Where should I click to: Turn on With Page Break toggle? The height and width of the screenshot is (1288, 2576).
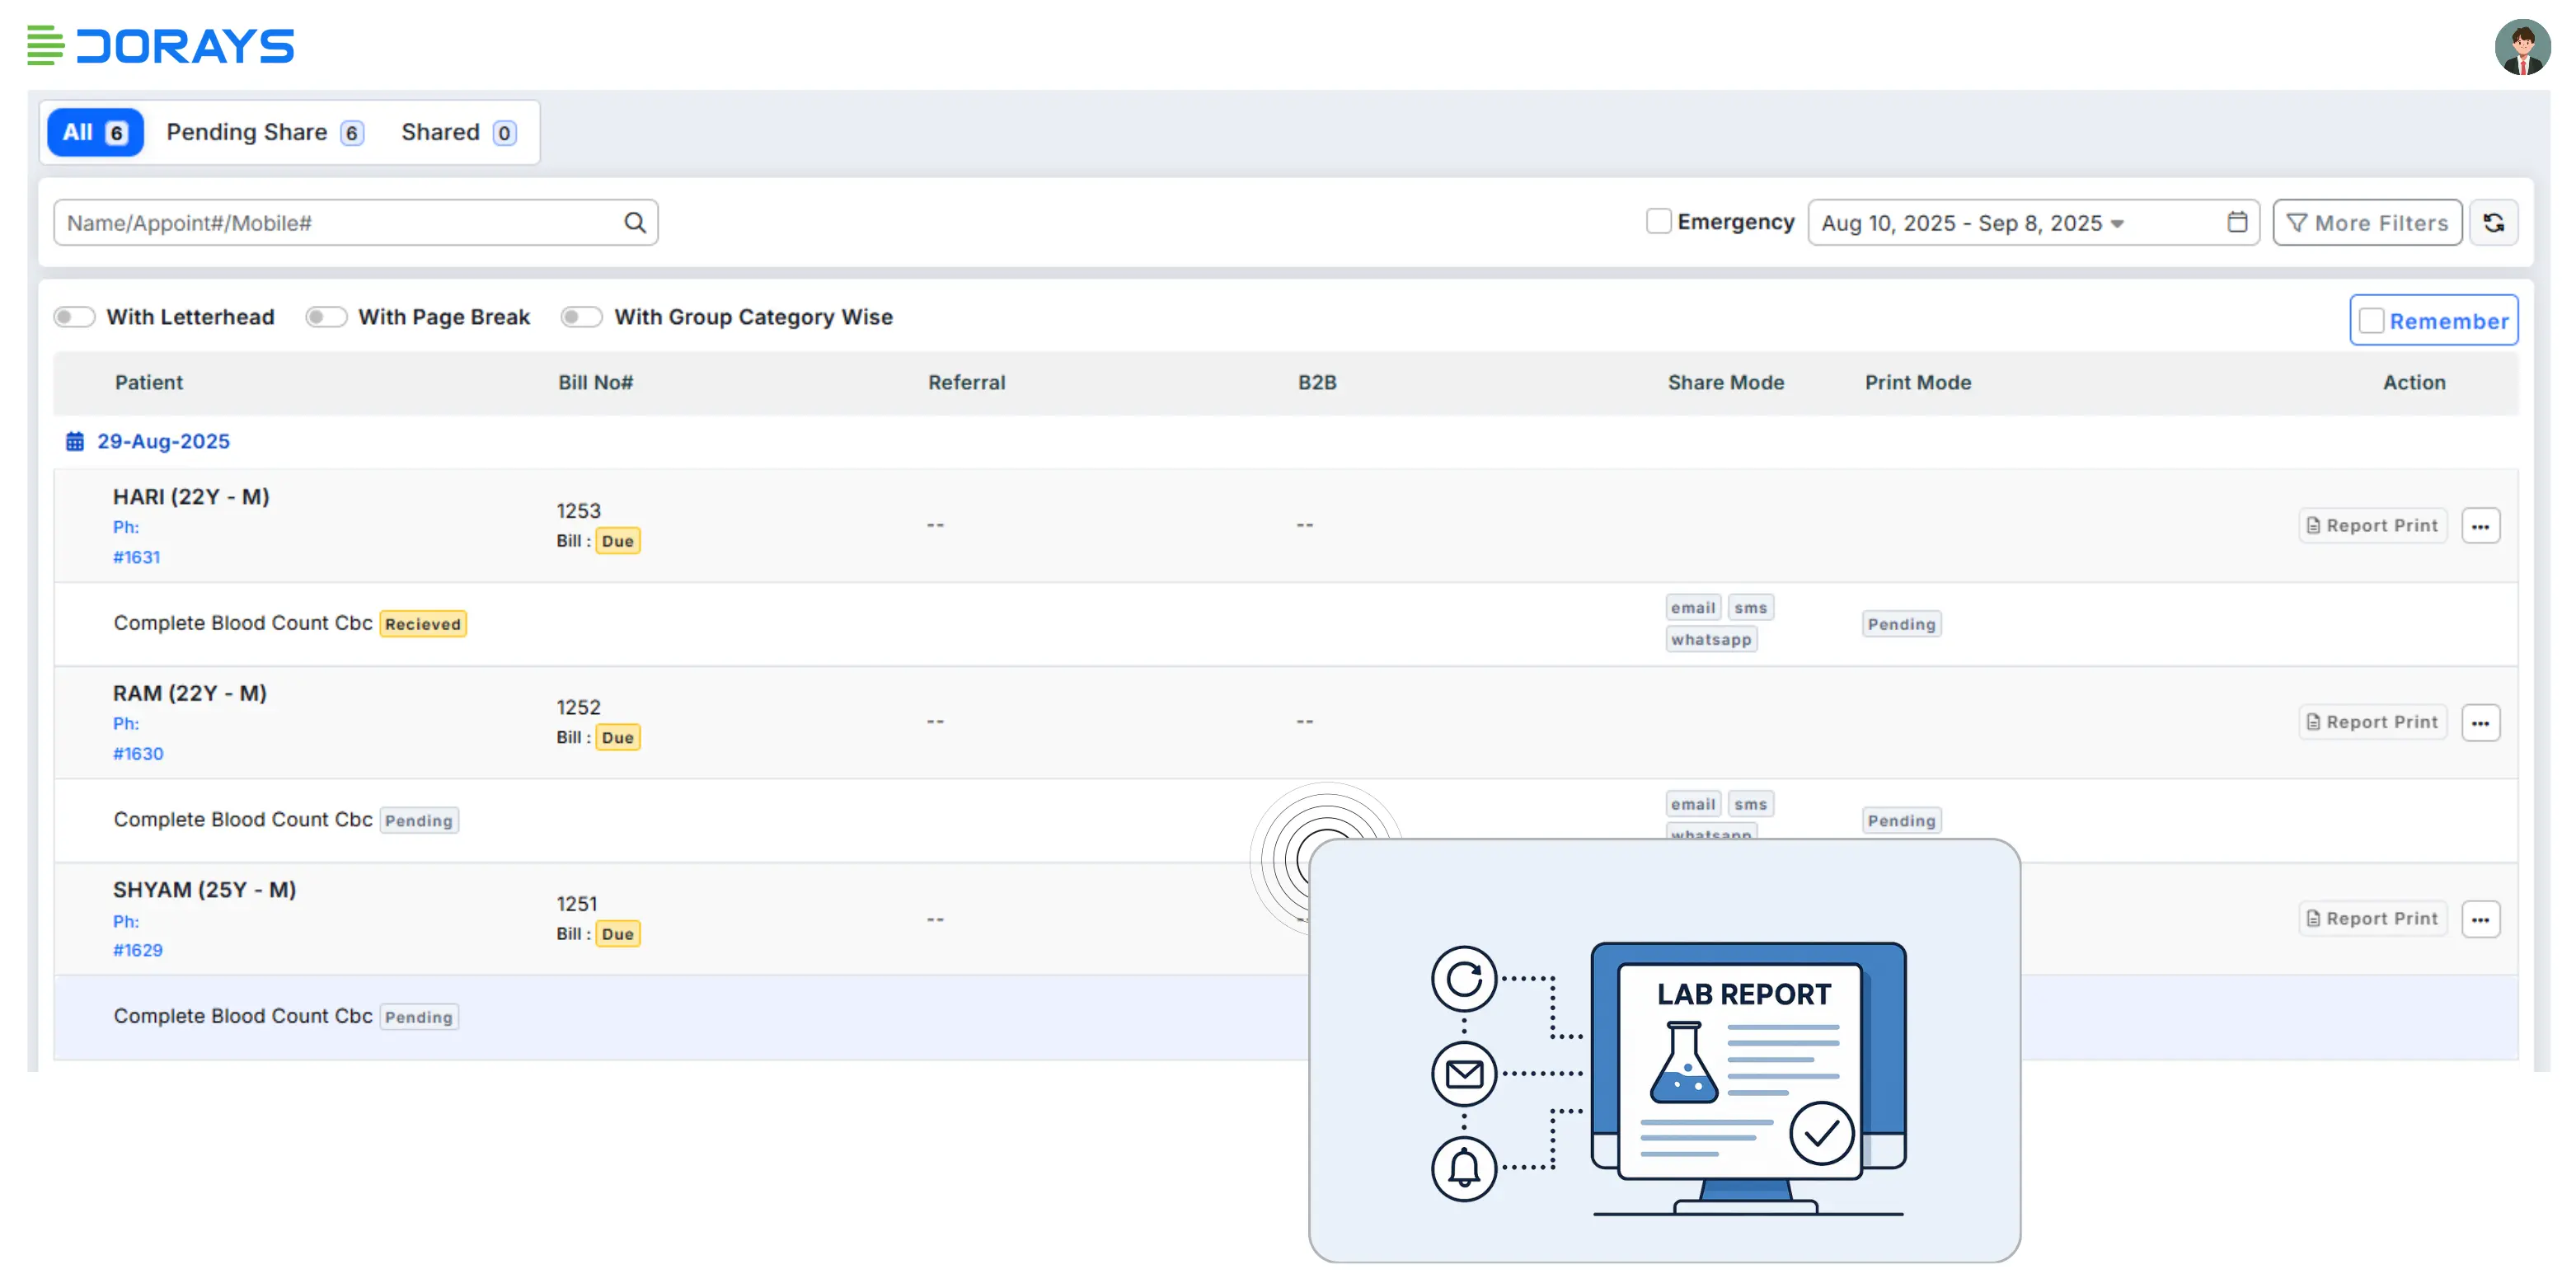point(326,317)
